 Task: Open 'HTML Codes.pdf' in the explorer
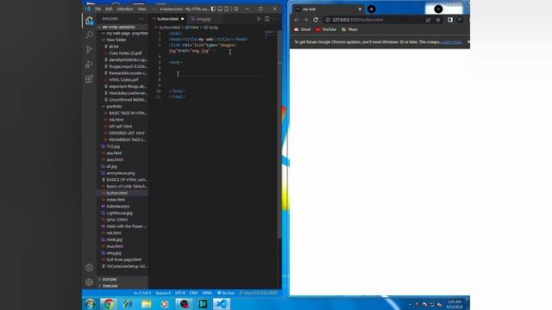[x=122, y=80]
